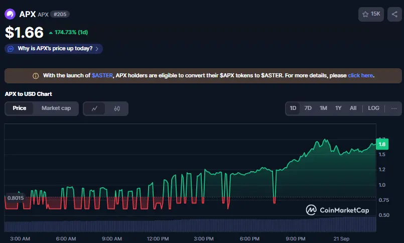The image size is (404, 243).
Task: Click the current price label 1.6 on axis
Action: (382, 144)
